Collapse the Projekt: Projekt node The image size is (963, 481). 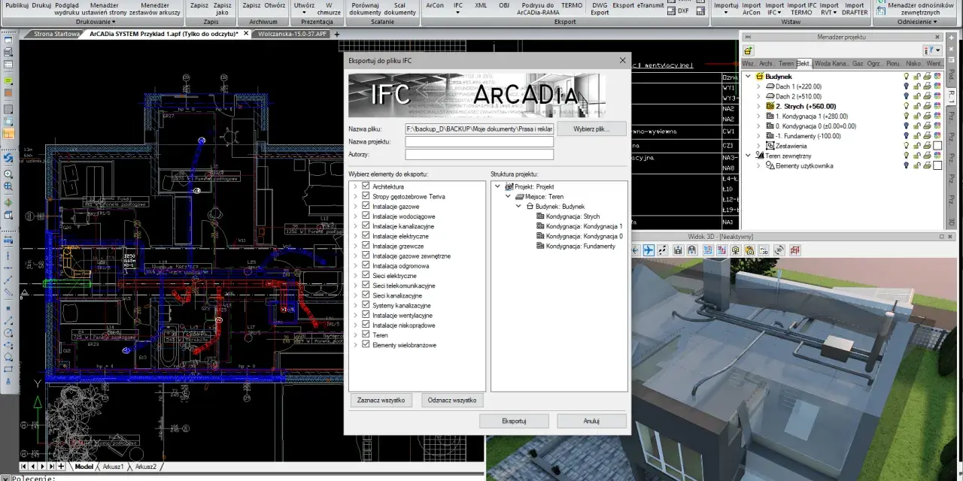pyautogui.click(x=498, y=186)
